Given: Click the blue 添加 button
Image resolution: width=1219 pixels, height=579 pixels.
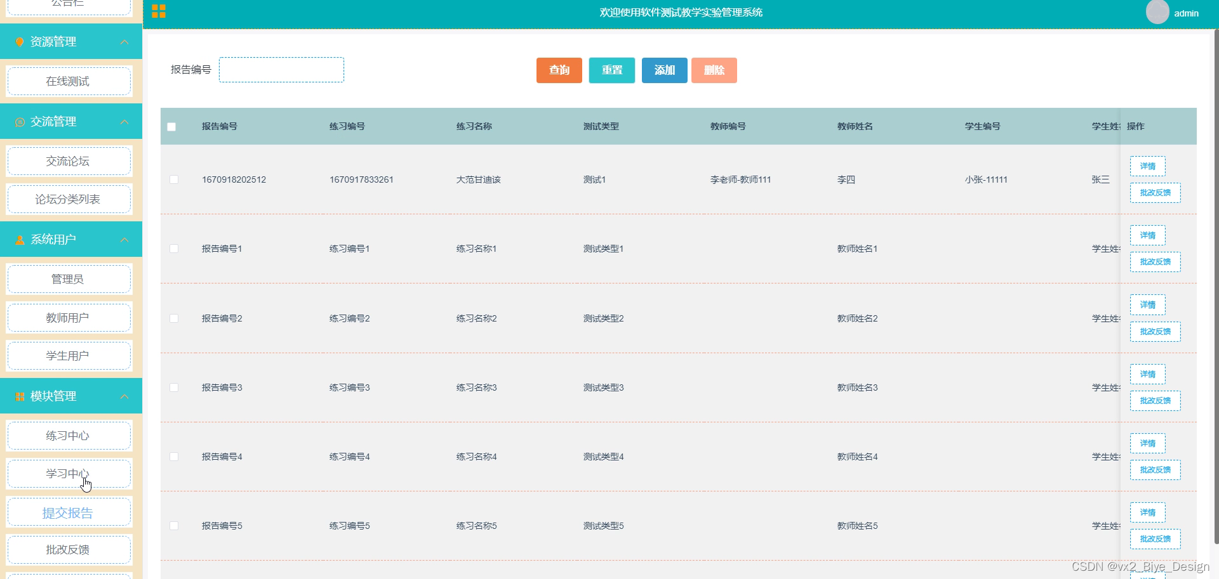Looking at the screenshot, I should [665, 70].
